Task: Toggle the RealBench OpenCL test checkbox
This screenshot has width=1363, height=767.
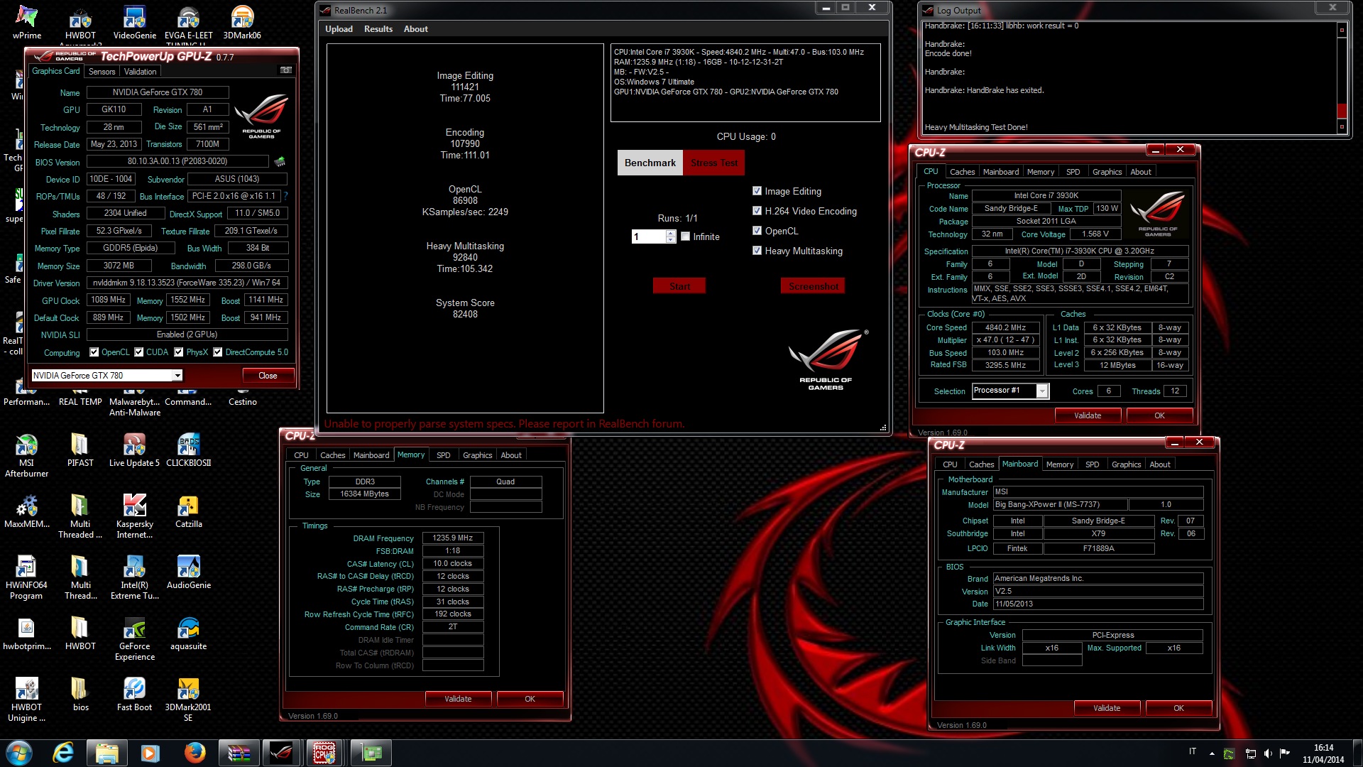Action: [757, 231]
